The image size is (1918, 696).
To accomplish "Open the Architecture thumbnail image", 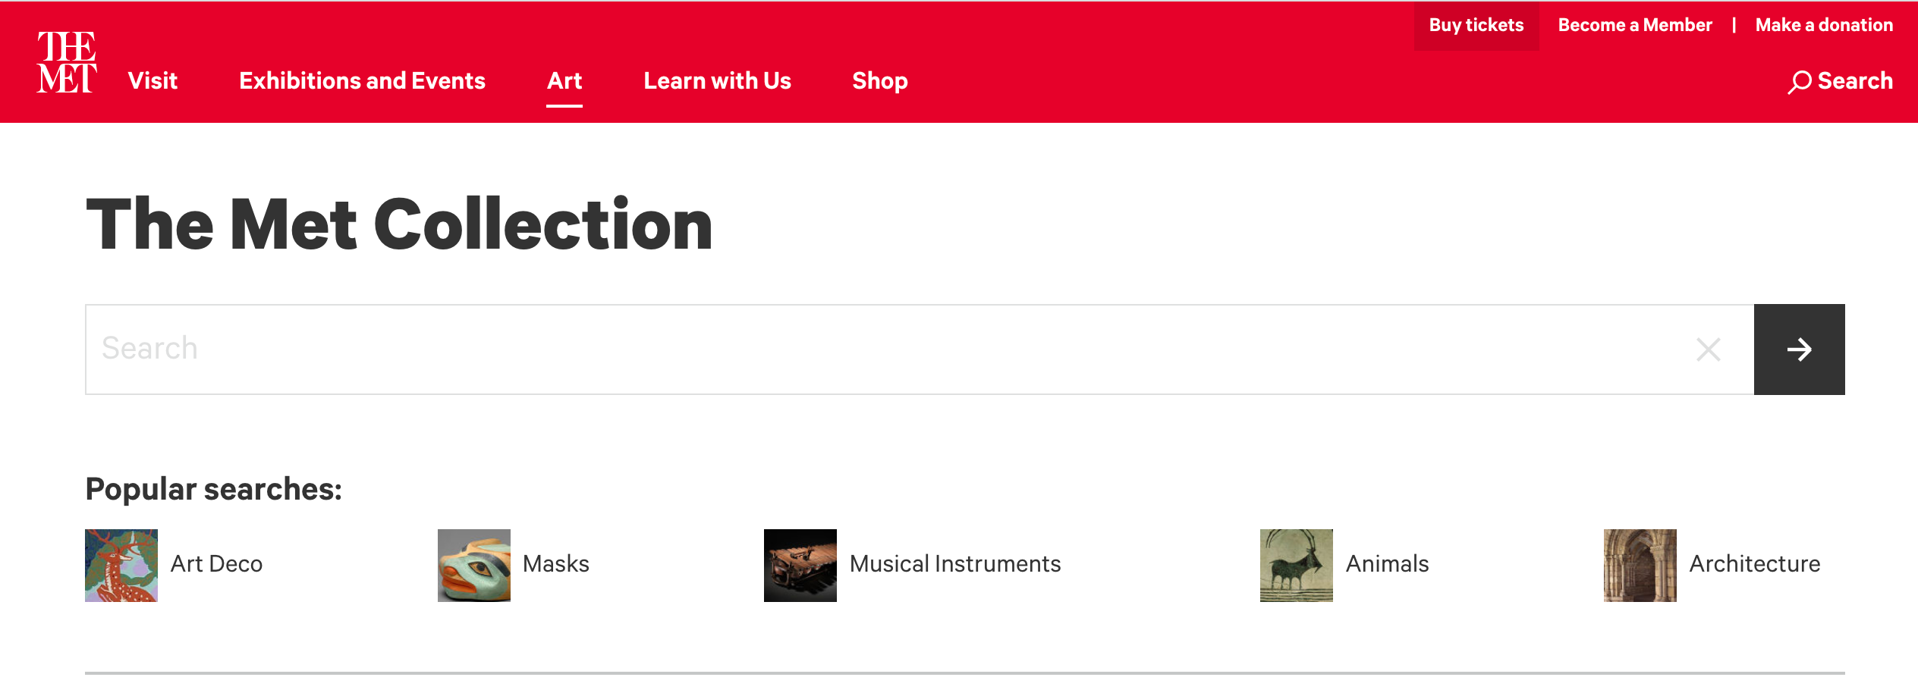I will pos(1640,566).
